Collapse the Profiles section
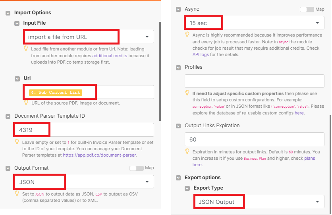 tap(178, 68)
